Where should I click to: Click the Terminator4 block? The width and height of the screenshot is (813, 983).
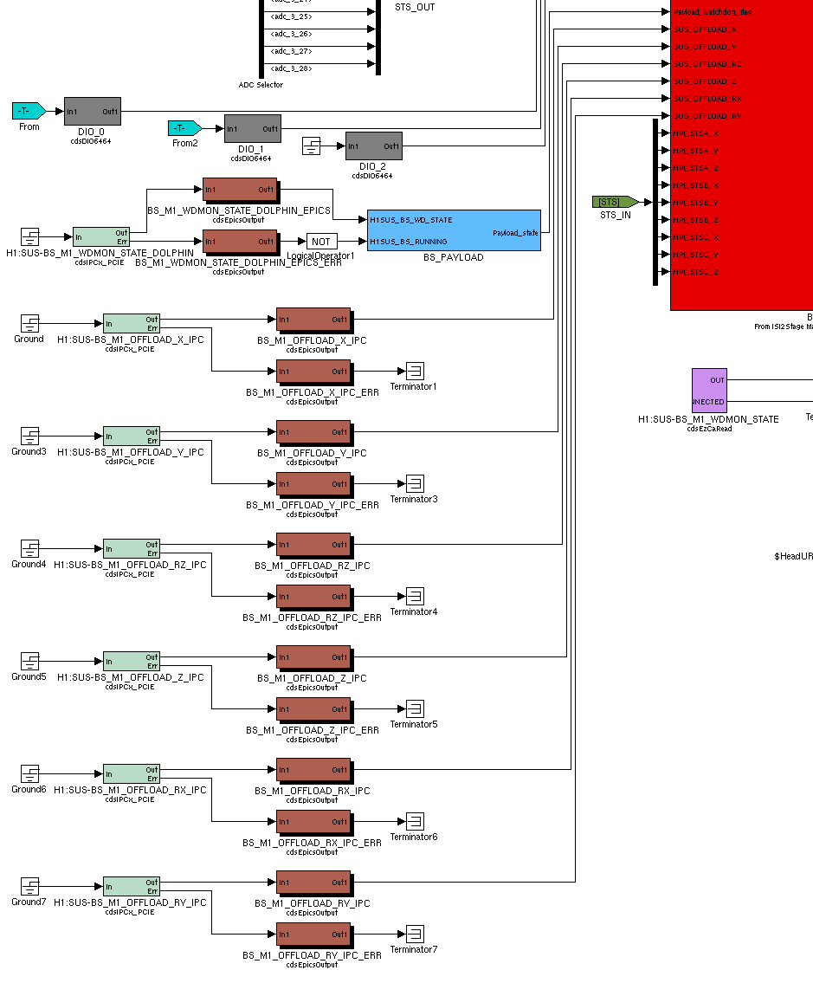point(415,596)
